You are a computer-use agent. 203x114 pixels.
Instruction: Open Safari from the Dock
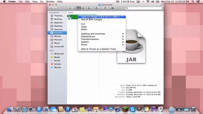coord(24,109)
